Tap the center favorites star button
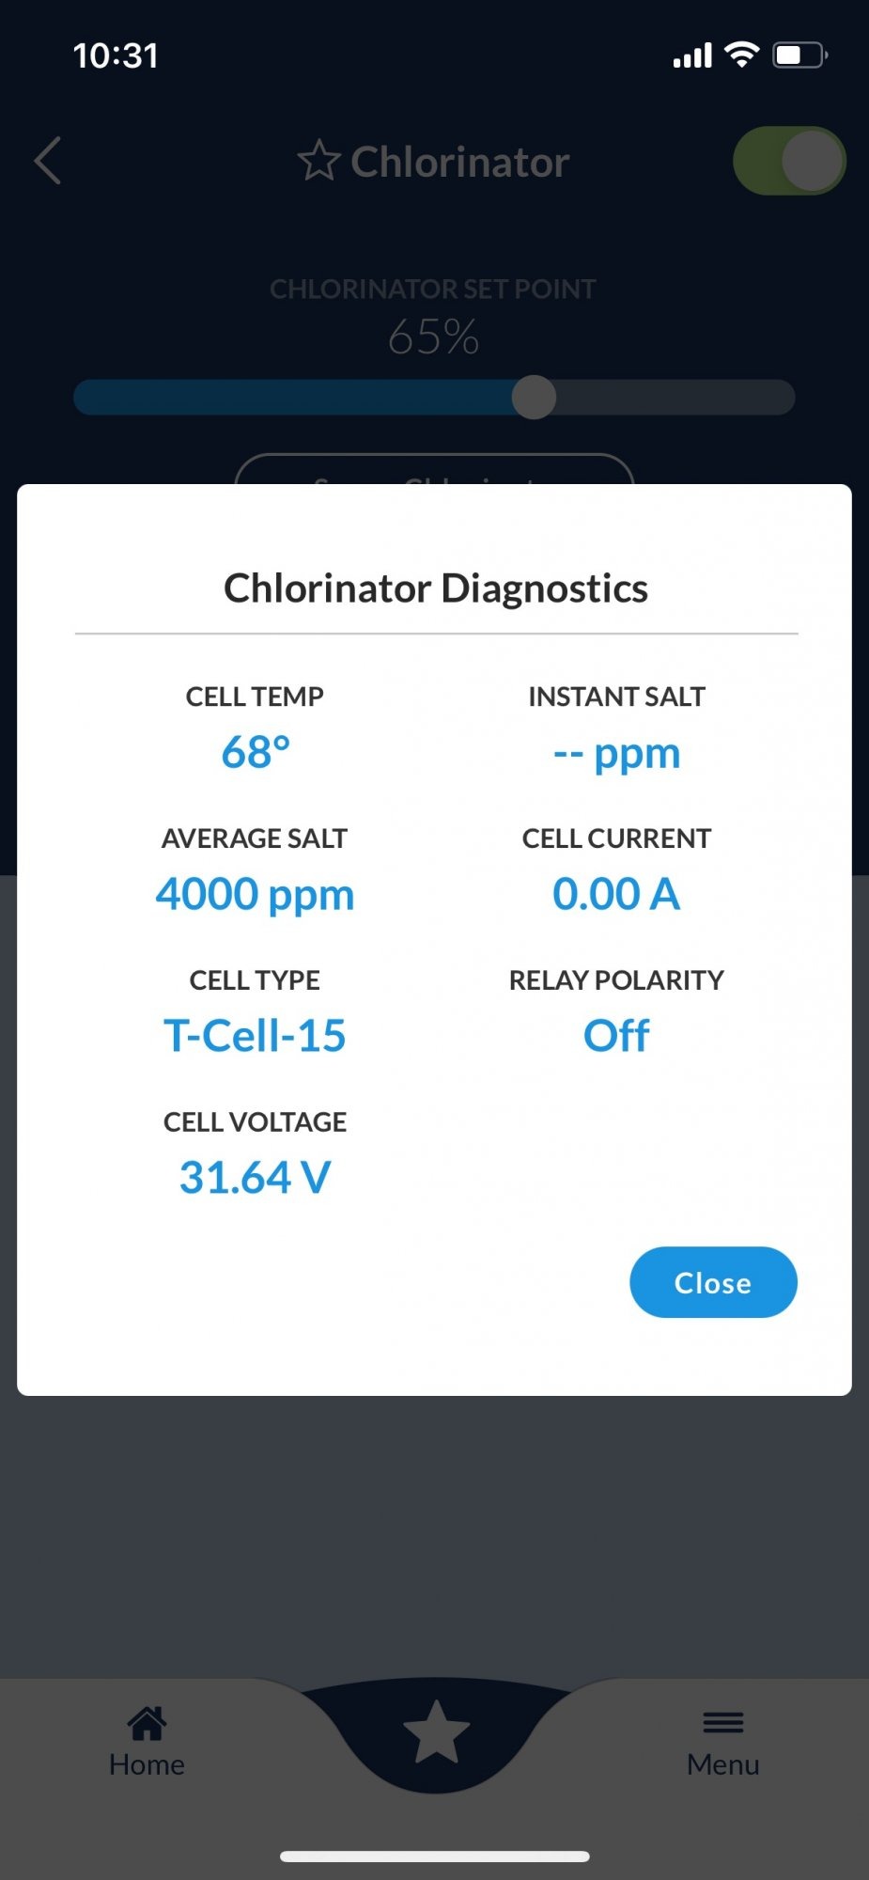This screenshot has height=1880, width=869. pyautogui.click(x=436, y=1731)
